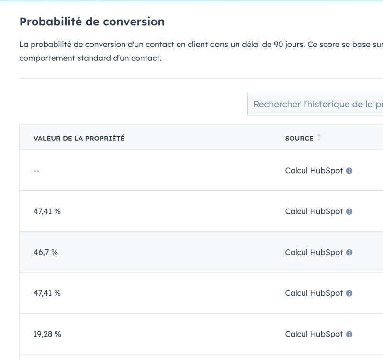Sort table by the SOURCE column arrows
Viewport: 383px width, 360px height.
[x=319, y=138]
